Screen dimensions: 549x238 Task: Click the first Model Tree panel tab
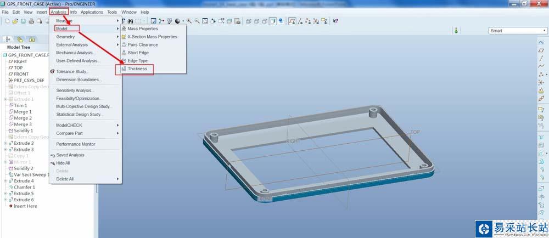tap(8, 39)
